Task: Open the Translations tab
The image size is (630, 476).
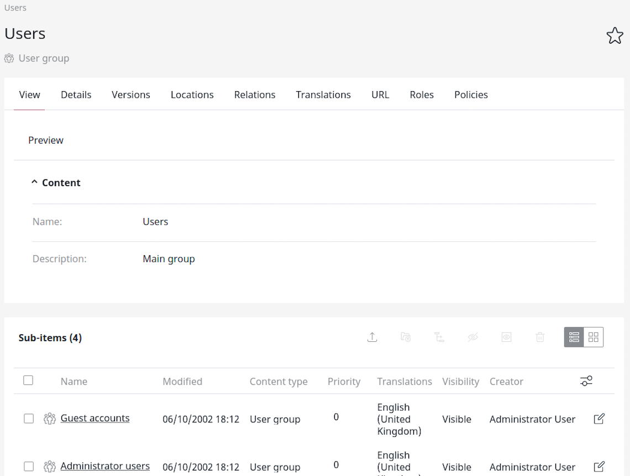Action: click(x=323, y=95)
